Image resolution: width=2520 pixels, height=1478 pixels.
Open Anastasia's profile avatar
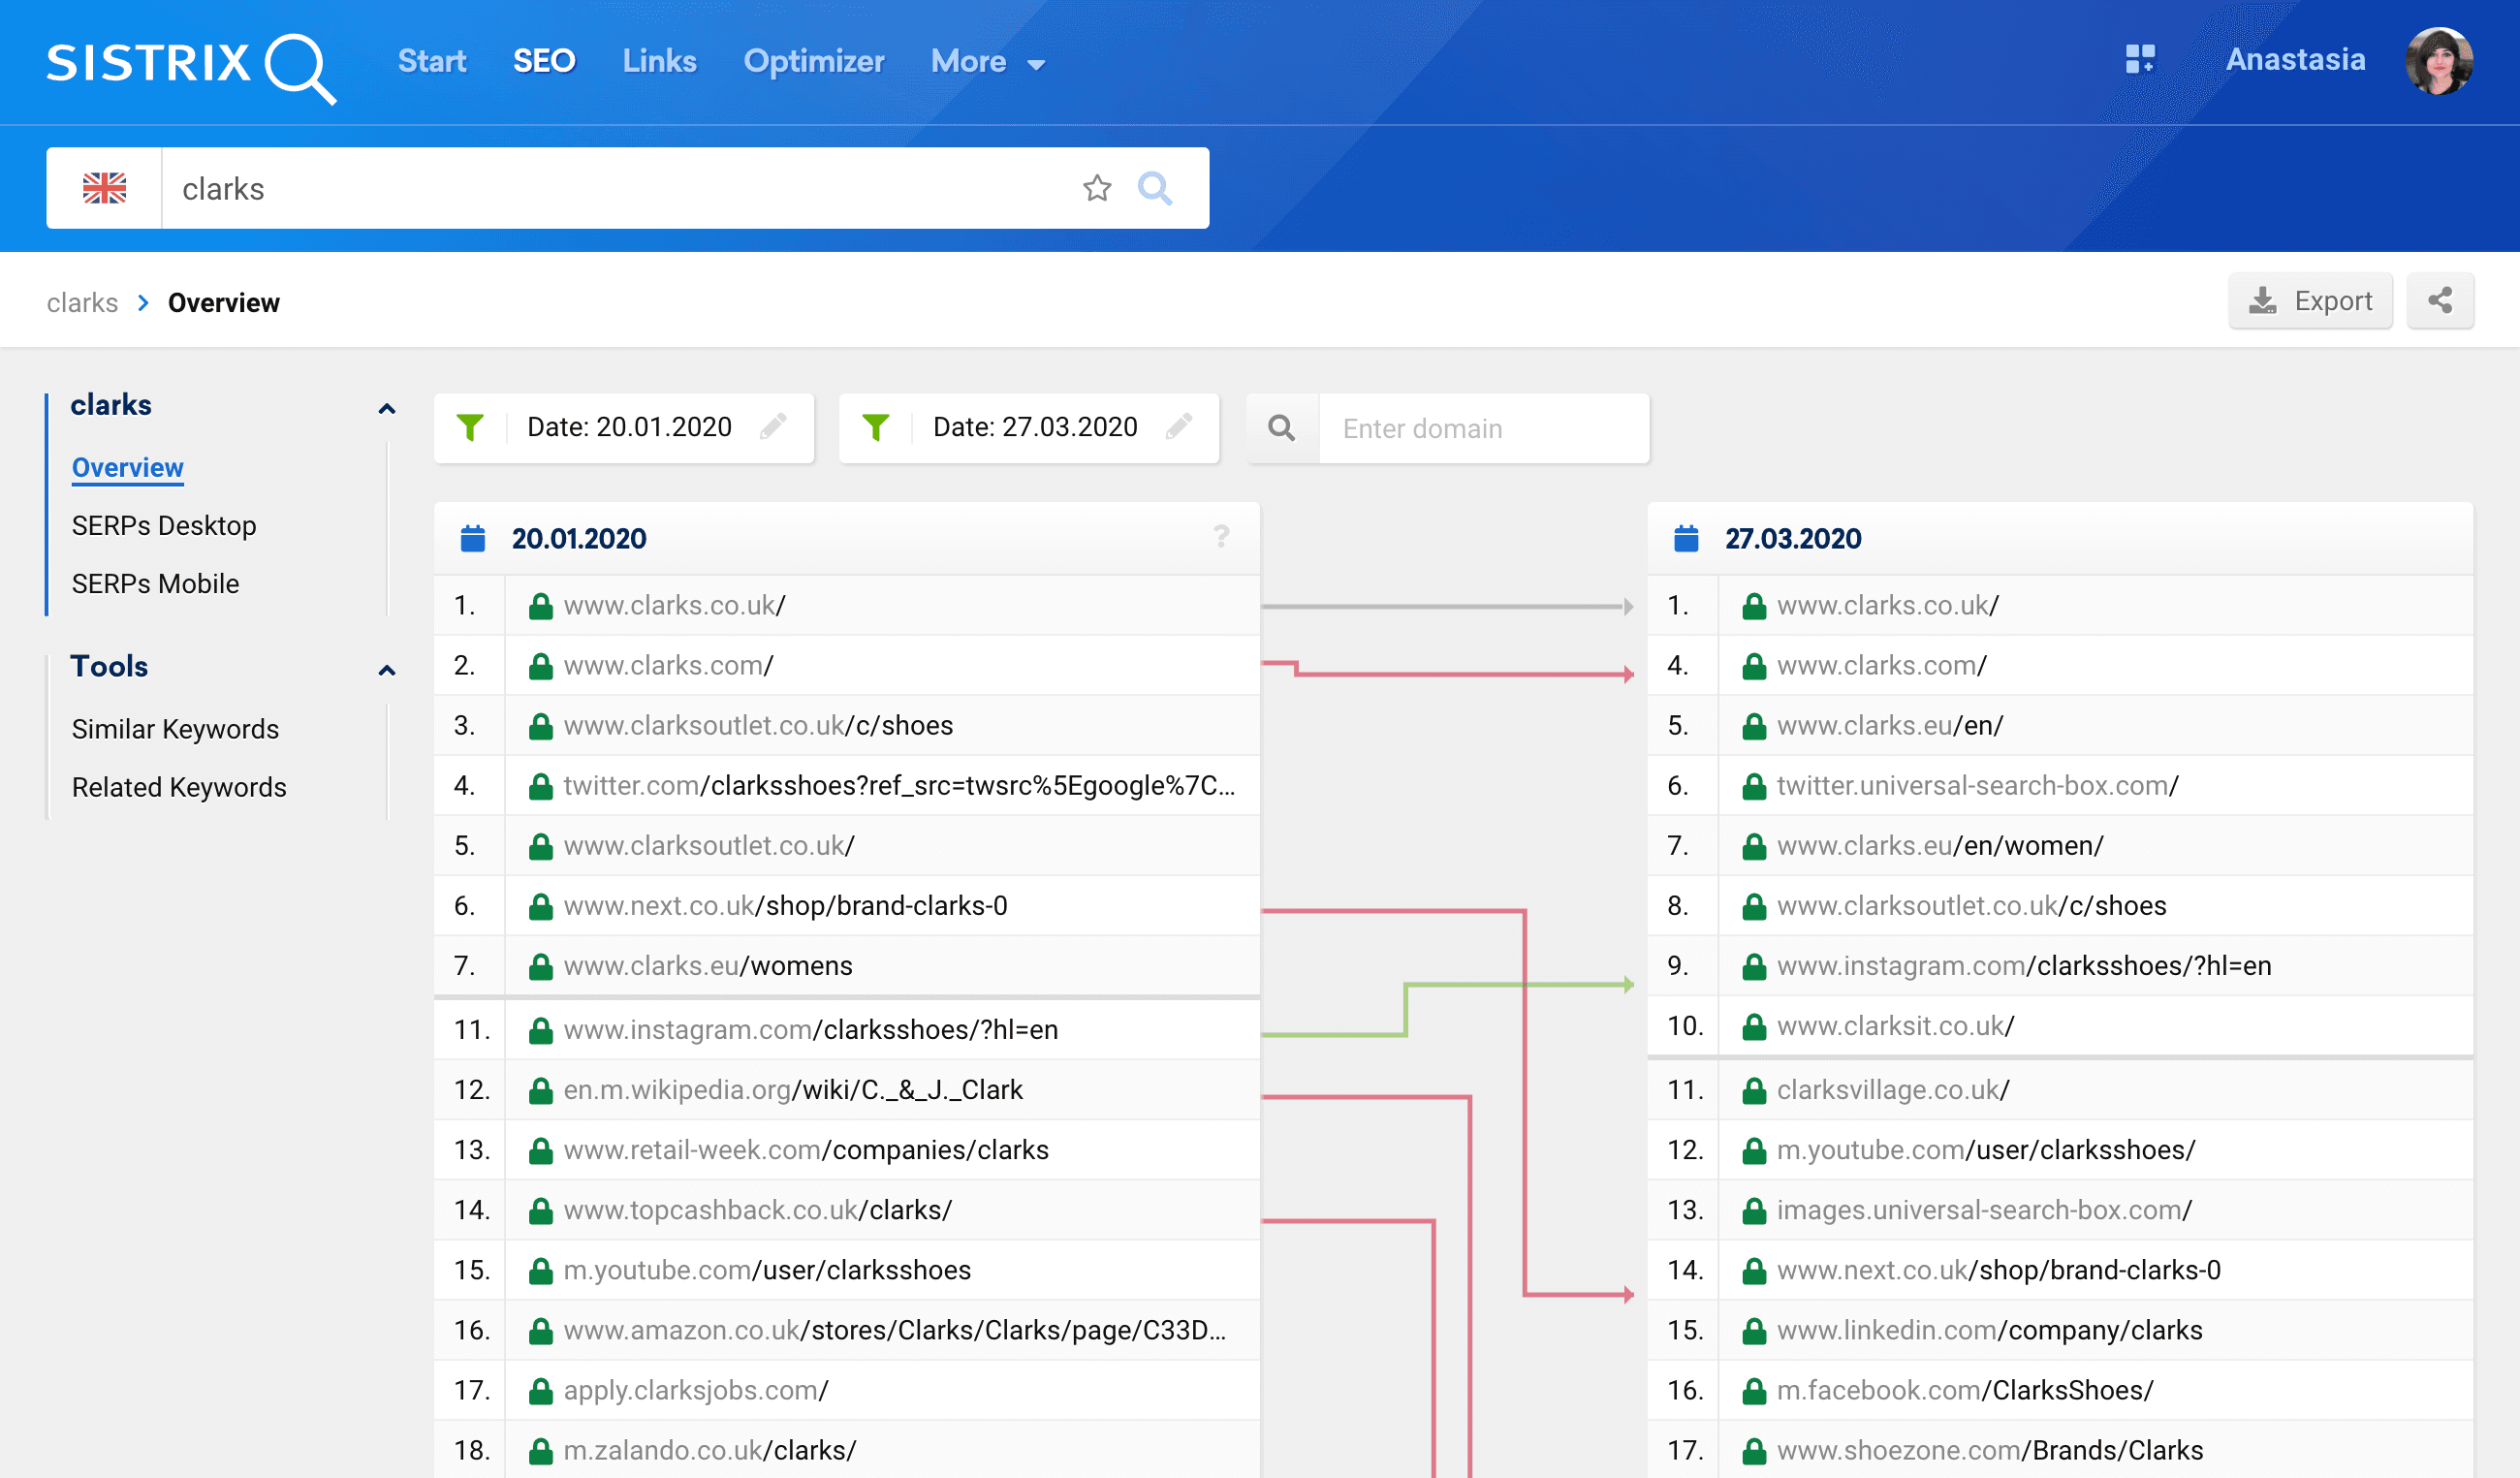[x=2439, y=61]
